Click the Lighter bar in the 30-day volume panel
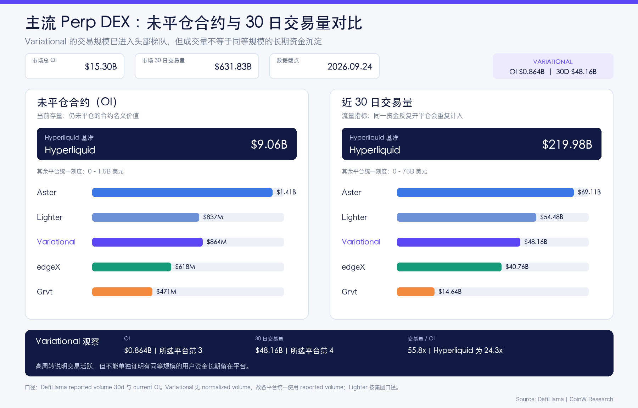The height and width of the screenshot is (408, 638). pos(466,217)
